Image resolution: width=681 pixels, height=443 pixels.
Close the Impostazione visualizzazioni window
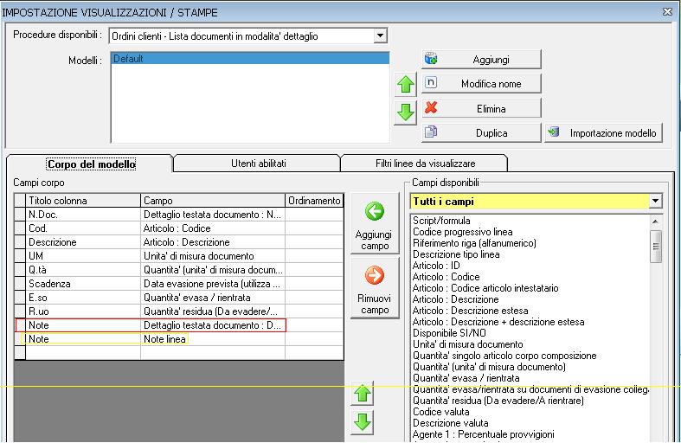click(667, 12)
